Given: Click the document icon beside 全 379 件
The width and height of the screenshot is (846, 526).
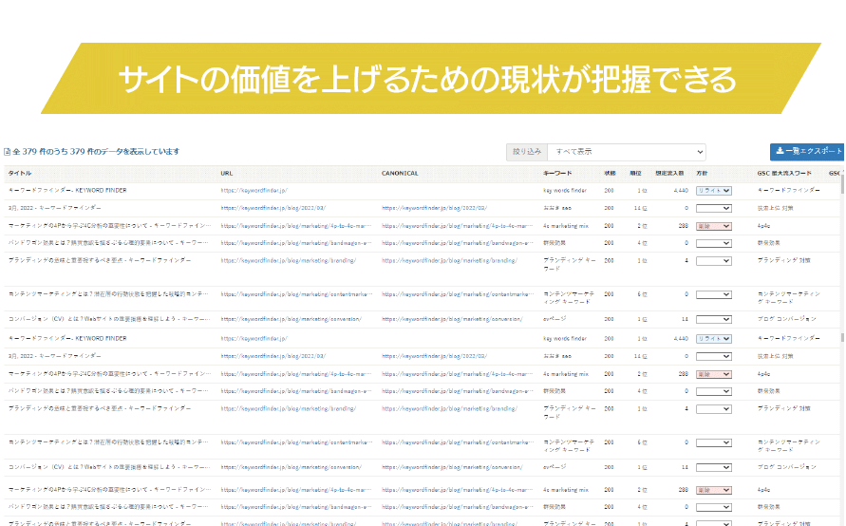Looking at the screenshot, I should pyautogui.click(x=7, y=152).
